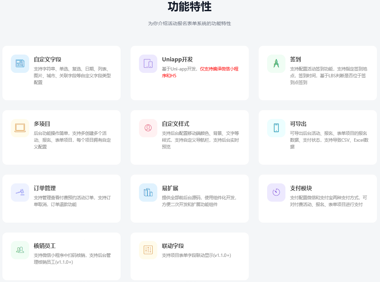This screenshot has height=282, width=380.
Task: Click the 自定义样式 pink icon
Action: [x=148, y=128]
